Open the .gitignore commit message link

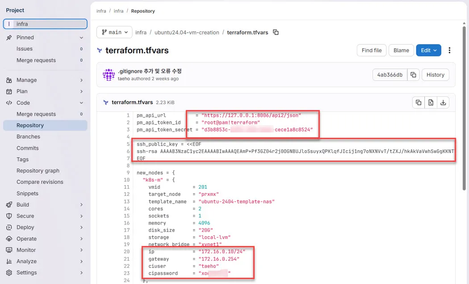(150, 71)
